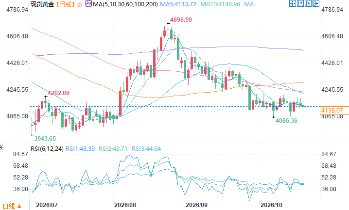Click the crosshair cursor icon
The width and height of the screenshot is (349, 210).
point(293,3)
